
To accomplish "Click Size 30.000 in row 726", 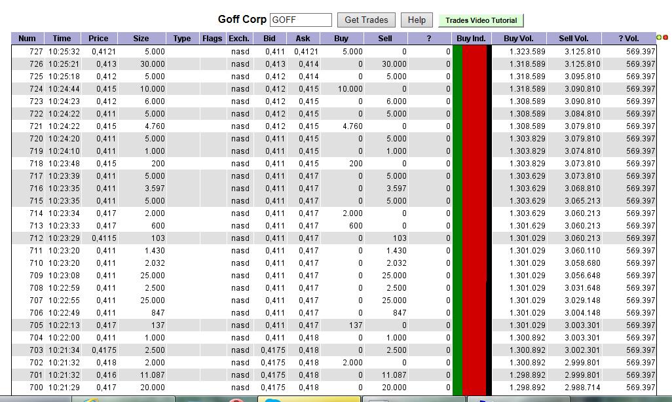I will (x=153, y=64).
